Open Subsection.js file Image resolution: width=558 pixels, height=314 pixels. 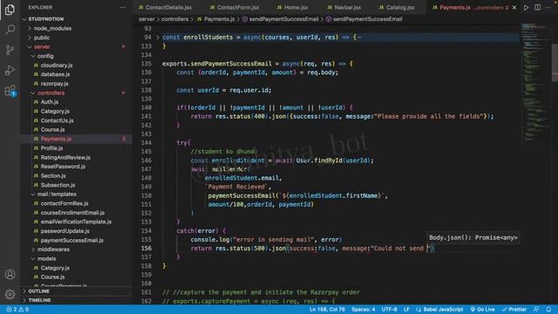tap(77, 185)
